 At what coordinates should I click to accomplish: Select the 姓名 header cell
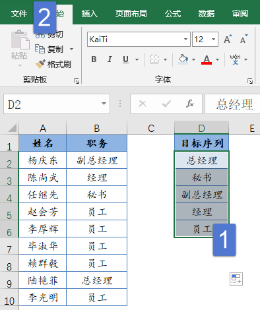pos(43,143)
